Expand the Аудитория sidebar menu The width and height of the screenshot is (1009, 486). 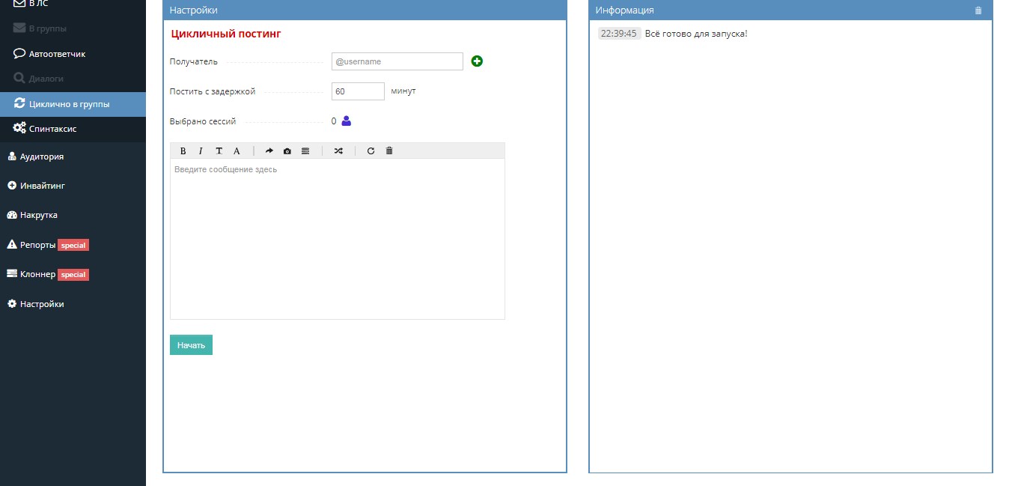click(41, 157)
